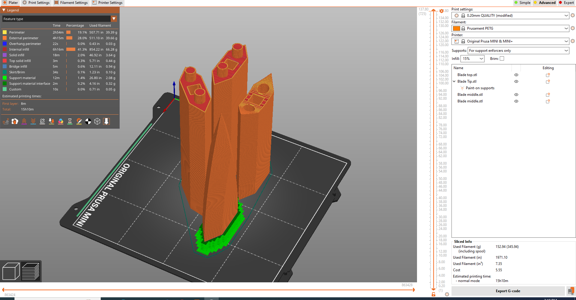Collapse Blade Tip.stl tree node
Viewport: 576px width, 300px height.
[x=454, y=81]
